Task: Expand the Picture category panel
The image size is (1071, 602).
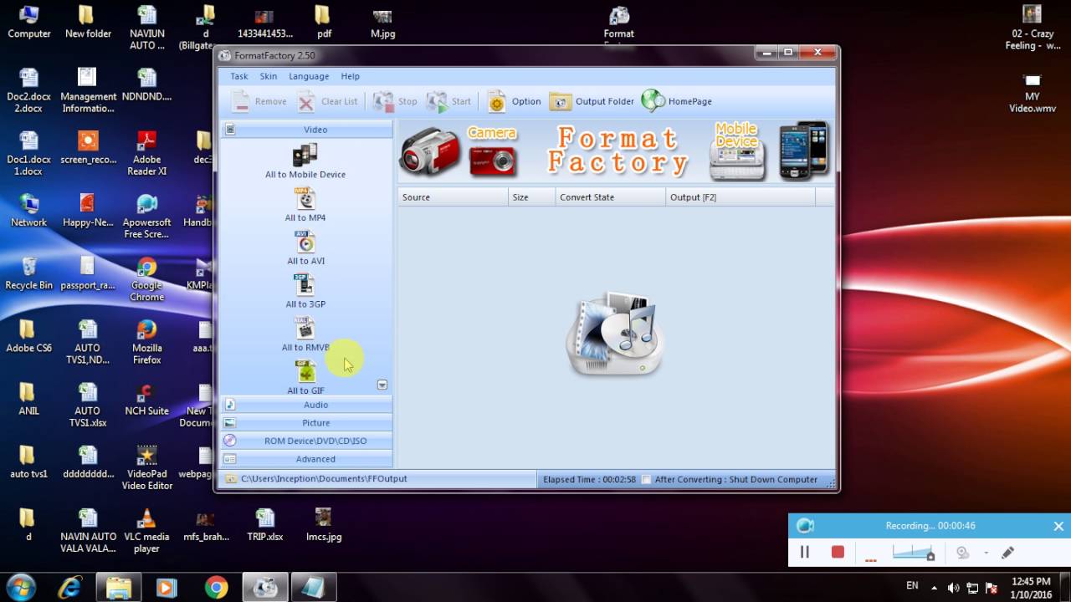Action: tap(306, 423)
